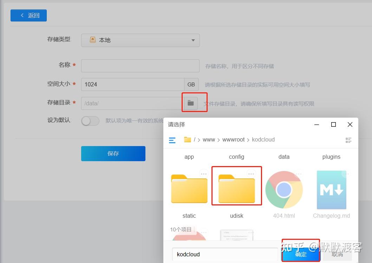Switch view mode using the grid icon top right
The image size is (372, 263).
(348, 140)
